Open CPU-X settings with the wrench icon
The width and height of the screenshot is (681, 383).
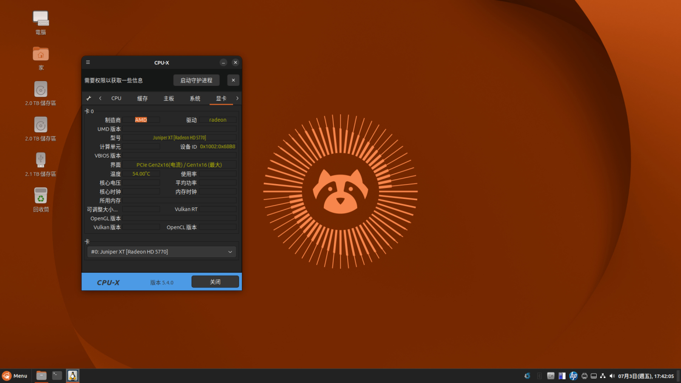click(89, 98)
